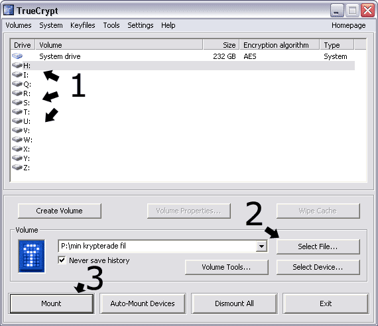Click the TrueCrypt title bar app icon

9,11
